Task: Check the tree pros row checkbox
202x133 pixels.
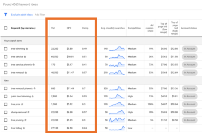Action: [x=5, y=104]
